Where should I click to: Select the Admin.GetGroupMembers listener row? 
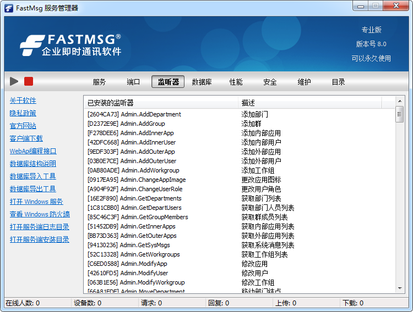click(239, 217)
